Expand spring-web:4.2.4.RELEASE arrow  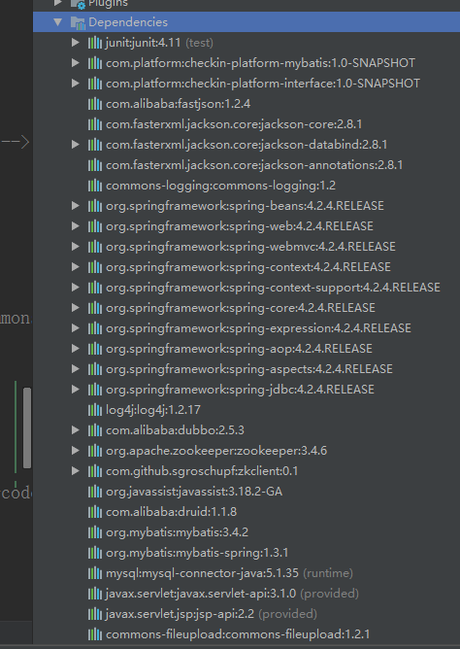pyautogui.click(x=76, y=226)
